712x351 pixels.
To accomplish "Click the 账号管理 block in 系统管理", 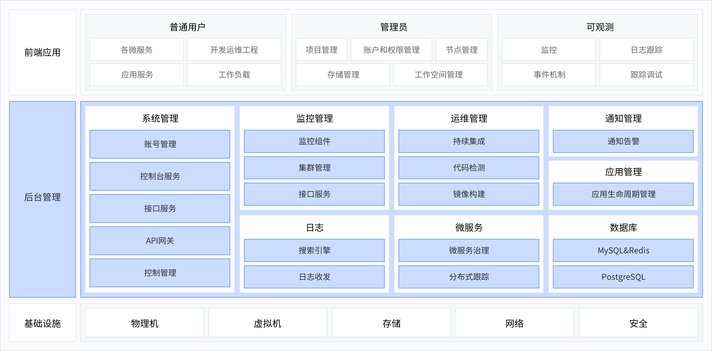I will pos(160,144).
